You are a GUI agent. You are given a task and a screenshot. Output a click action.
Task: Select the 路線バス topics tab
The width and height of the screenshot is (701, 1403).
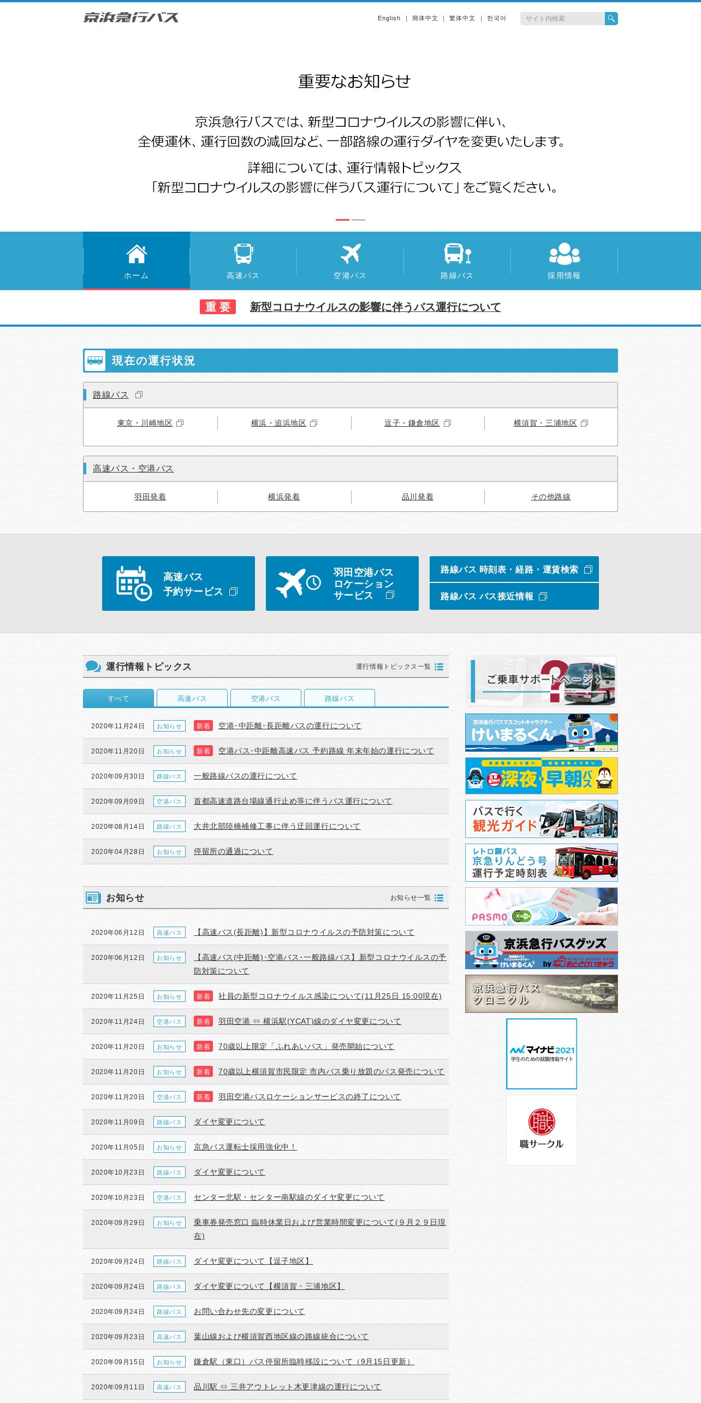point(340,698)
